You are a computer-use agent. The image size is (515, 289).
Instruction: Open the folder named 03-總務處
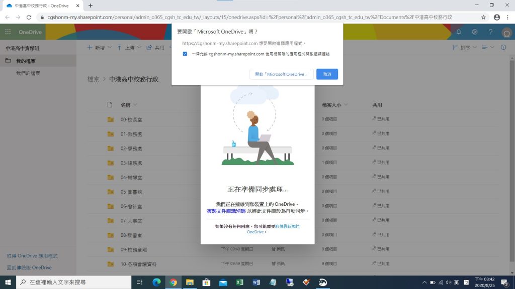click(131, 163)
